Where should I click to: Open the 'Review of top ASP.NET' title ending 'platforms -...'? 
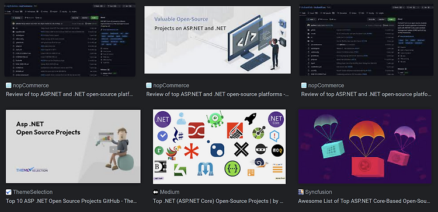tap(218, 94)
